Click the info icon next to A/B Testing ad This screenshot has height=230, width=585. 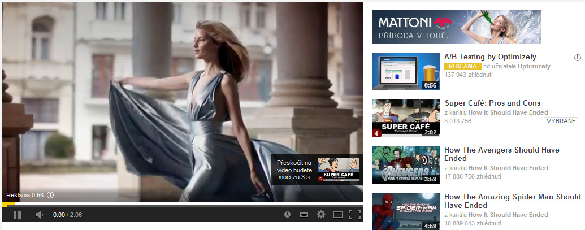[x=578, y=58]
